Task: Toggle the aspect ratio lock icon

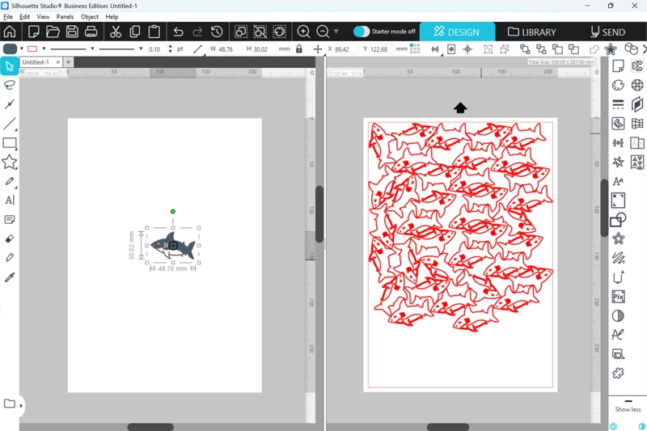Action: point(299,49)
